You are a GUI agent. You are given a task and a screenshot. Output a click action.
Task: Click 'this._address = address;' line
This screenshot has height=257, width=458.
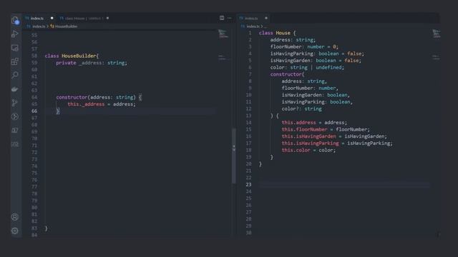click(102, 104)
